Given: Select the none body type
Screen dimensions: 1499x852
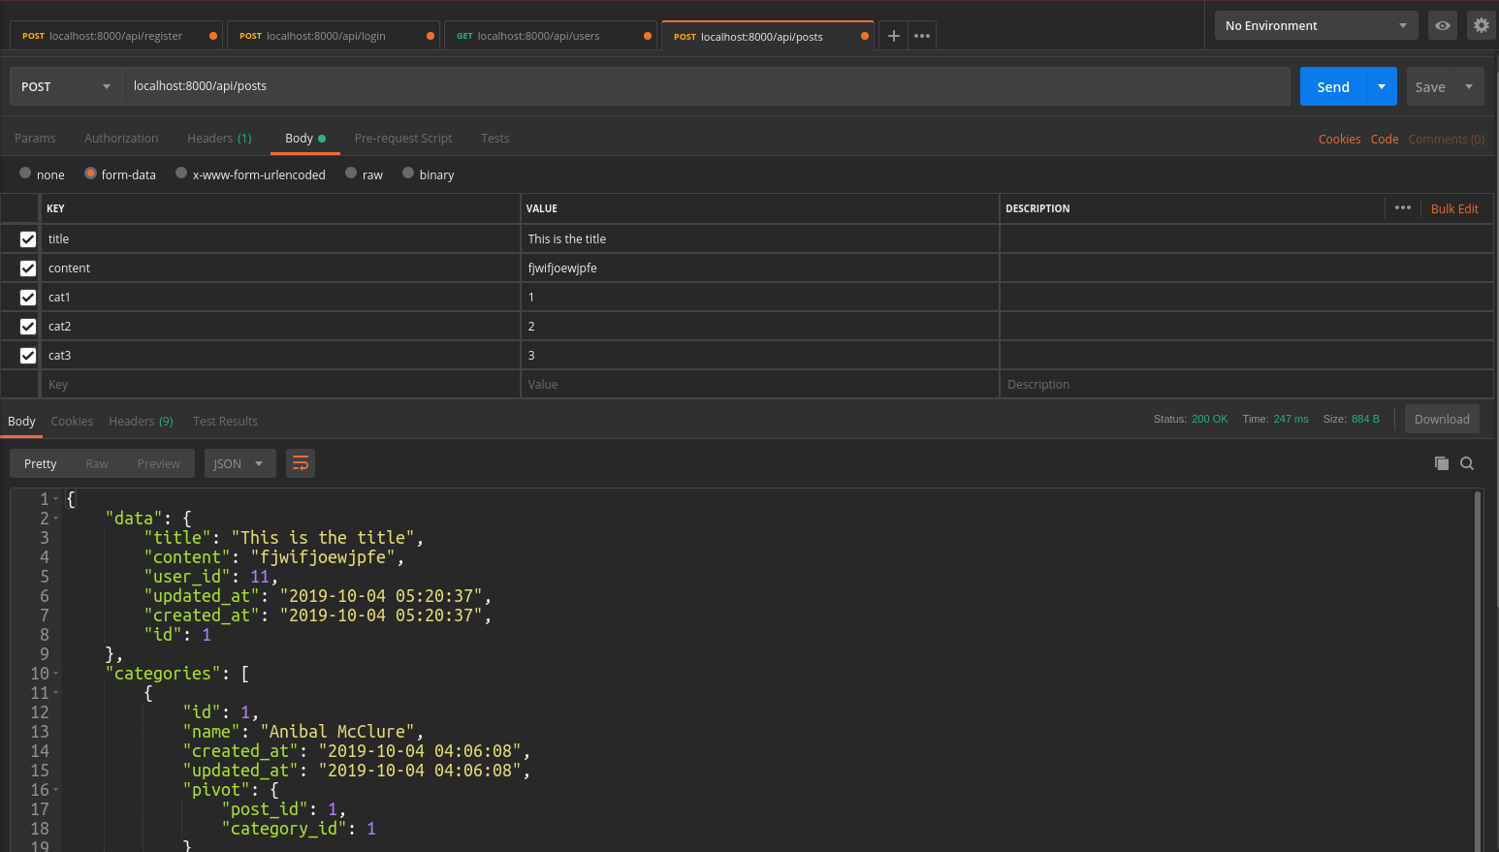Looking at the screenshot, I should pyautogui.click(x=25, y=174).
